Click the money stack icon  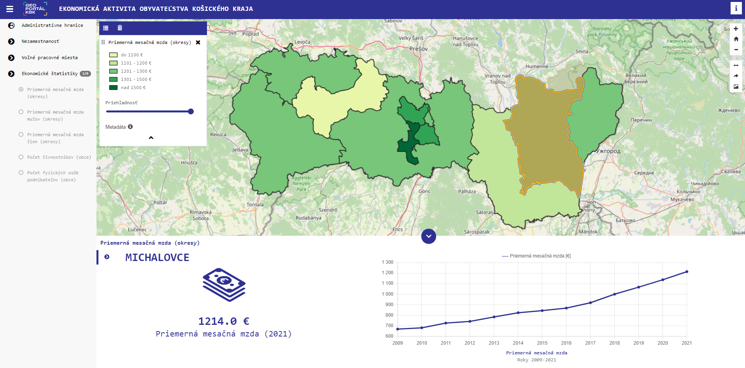point(224,285)
